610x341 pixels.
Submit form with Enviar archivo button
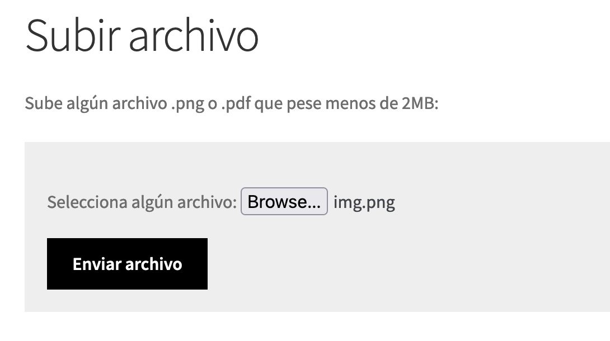[127, 264]
